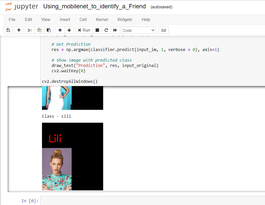Open the command palette keyboard icon
This screenshot has height=205, width=265.
[x=164, y=30]
